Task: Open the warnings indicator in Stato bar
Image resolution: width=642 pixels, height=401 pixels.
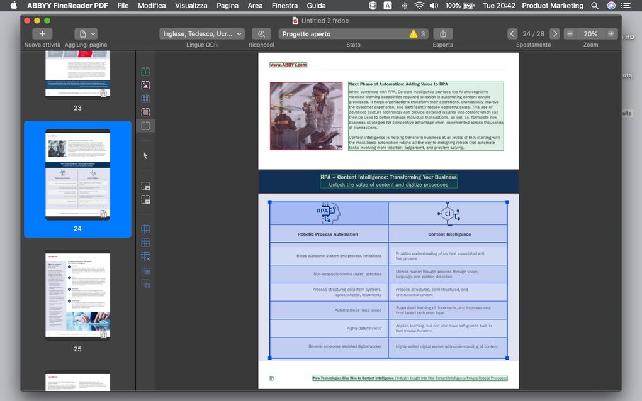Action: 417,34
